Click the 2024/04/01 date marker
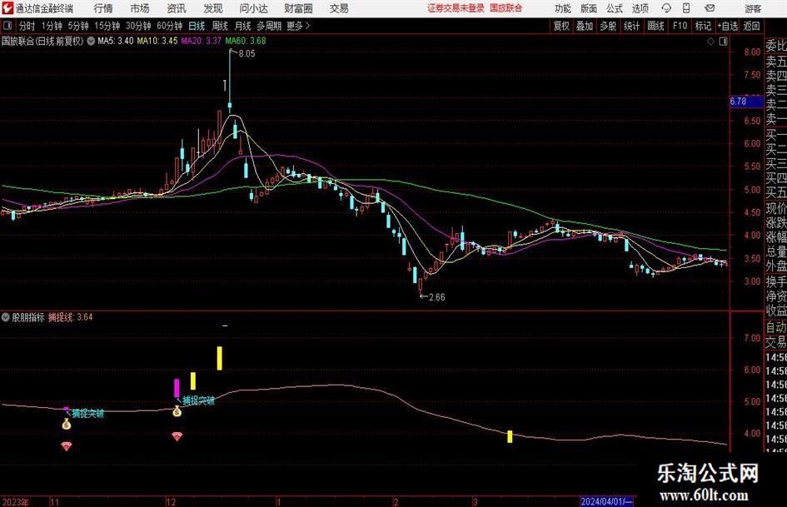Image resolution: width=787 pixels, height=507 pixels. [x=607, y=501]
